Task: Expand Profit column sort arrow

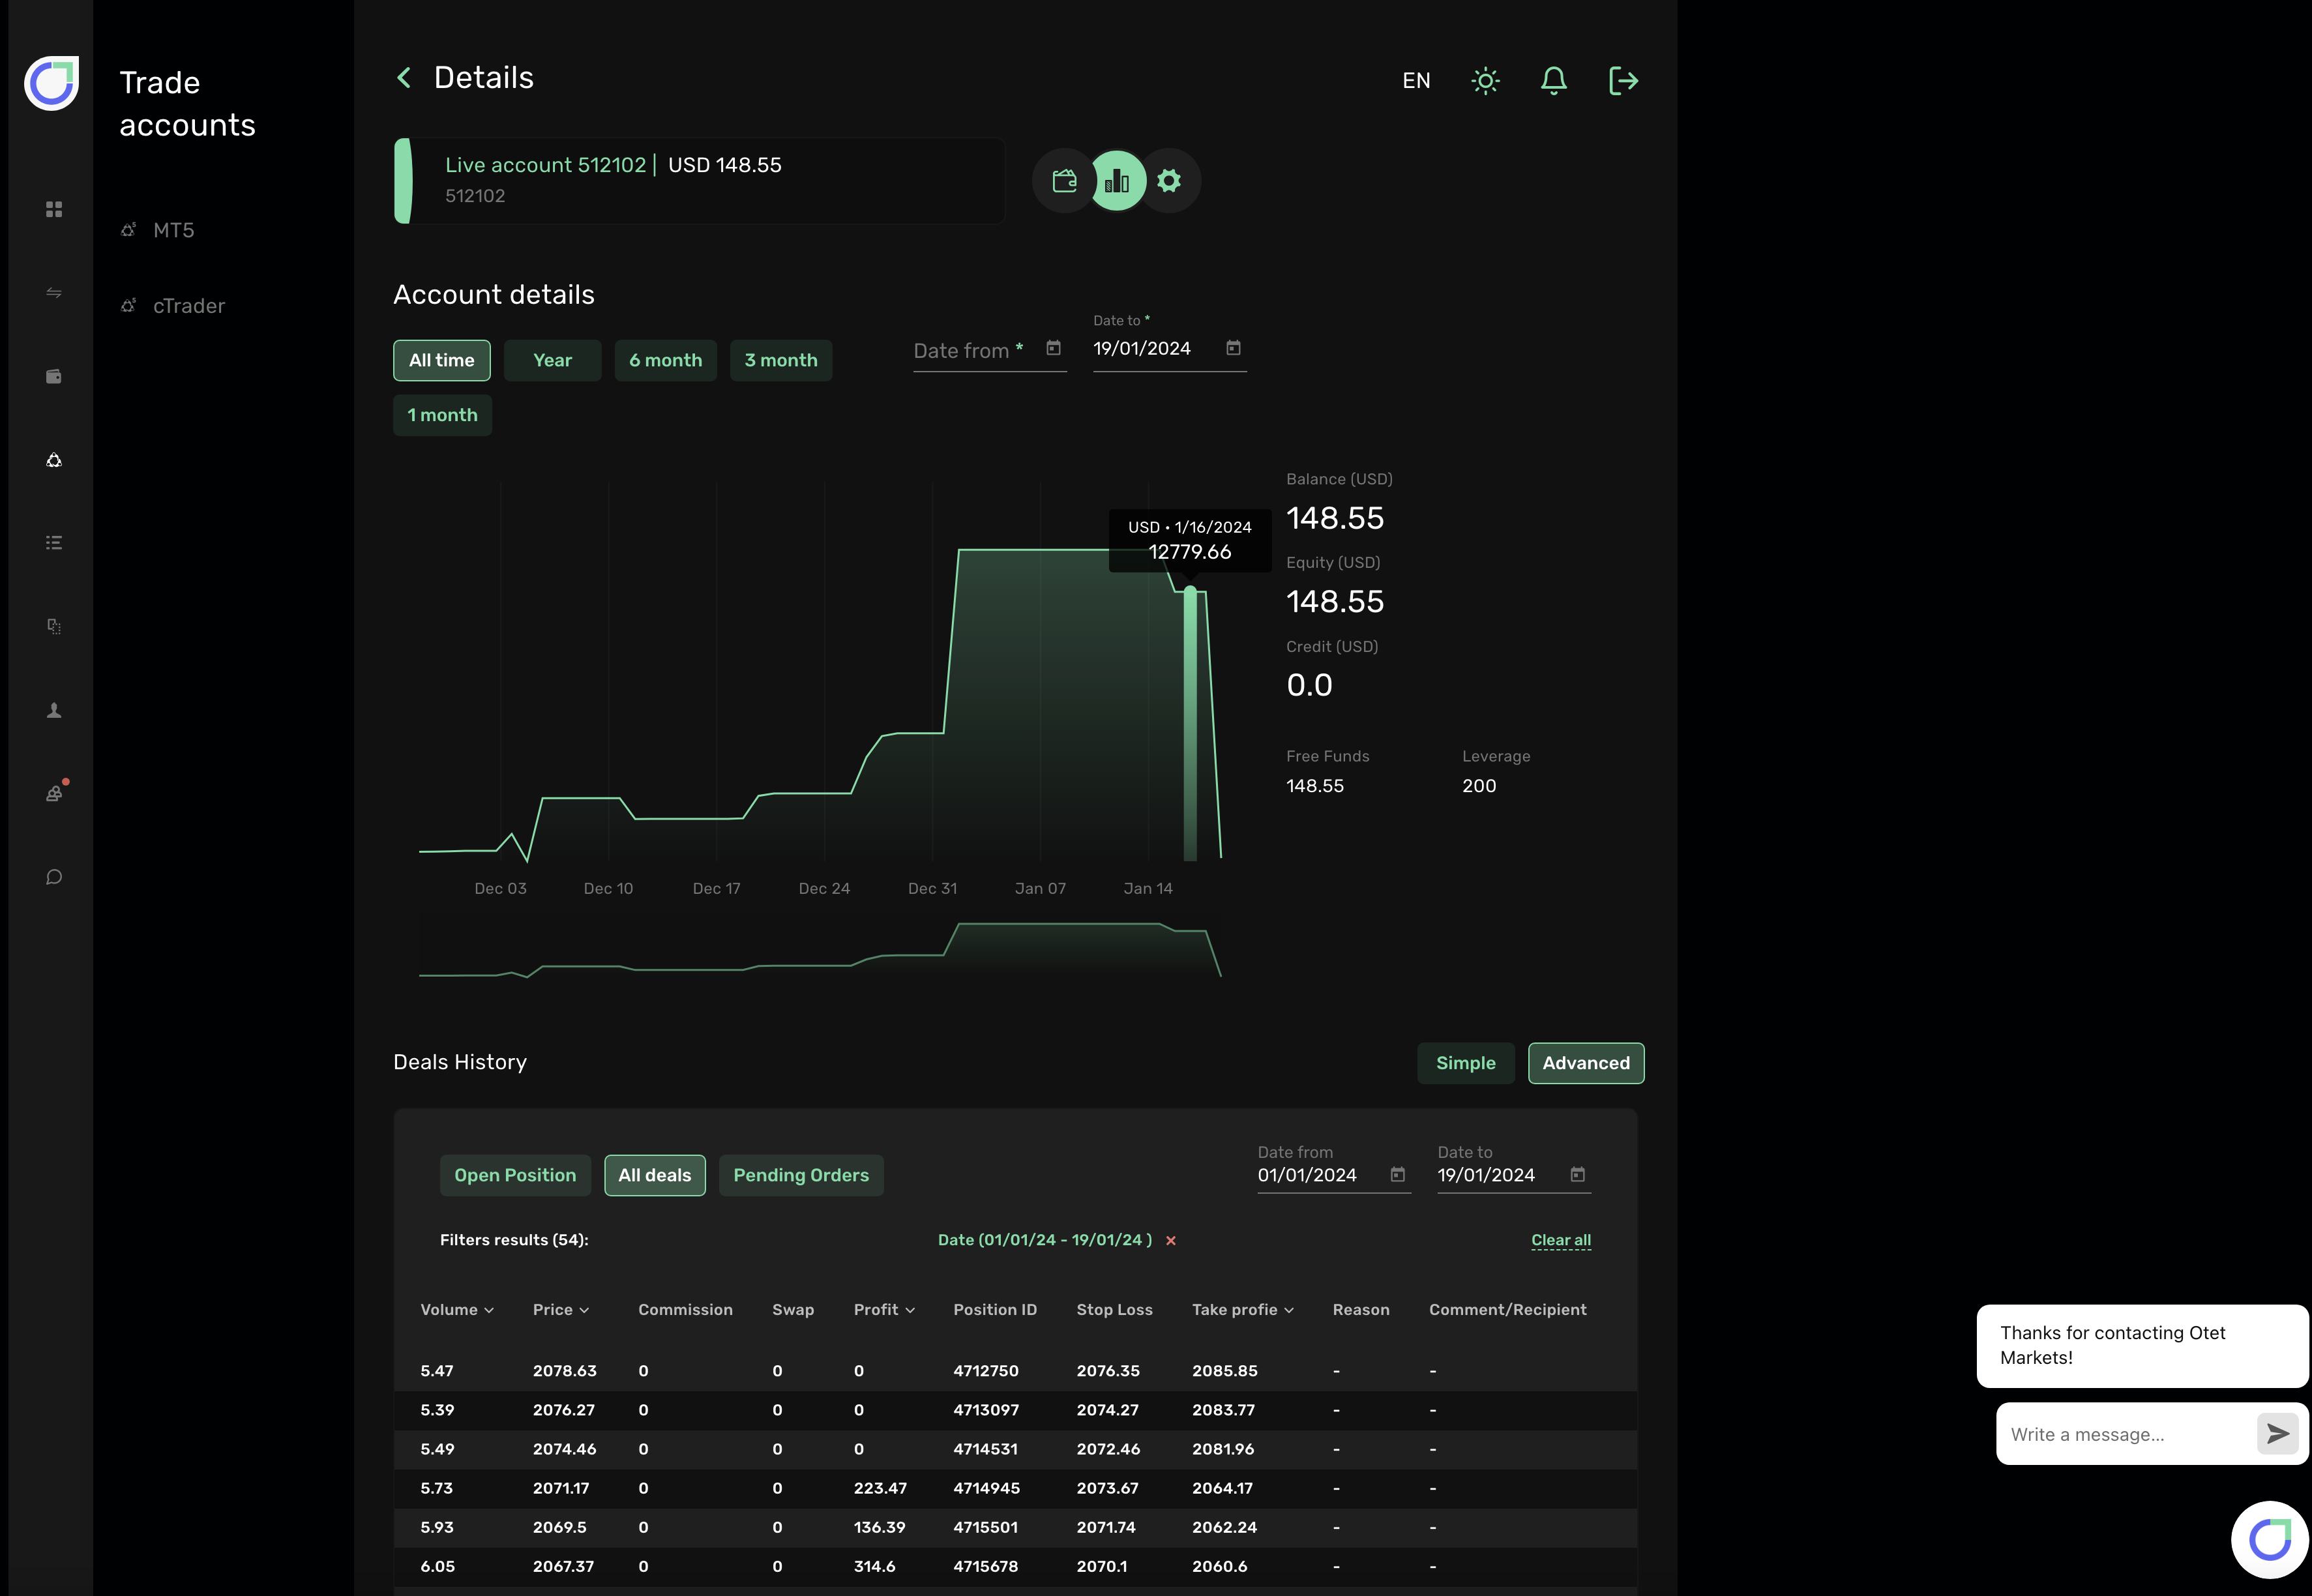Action: point(909,1310)
